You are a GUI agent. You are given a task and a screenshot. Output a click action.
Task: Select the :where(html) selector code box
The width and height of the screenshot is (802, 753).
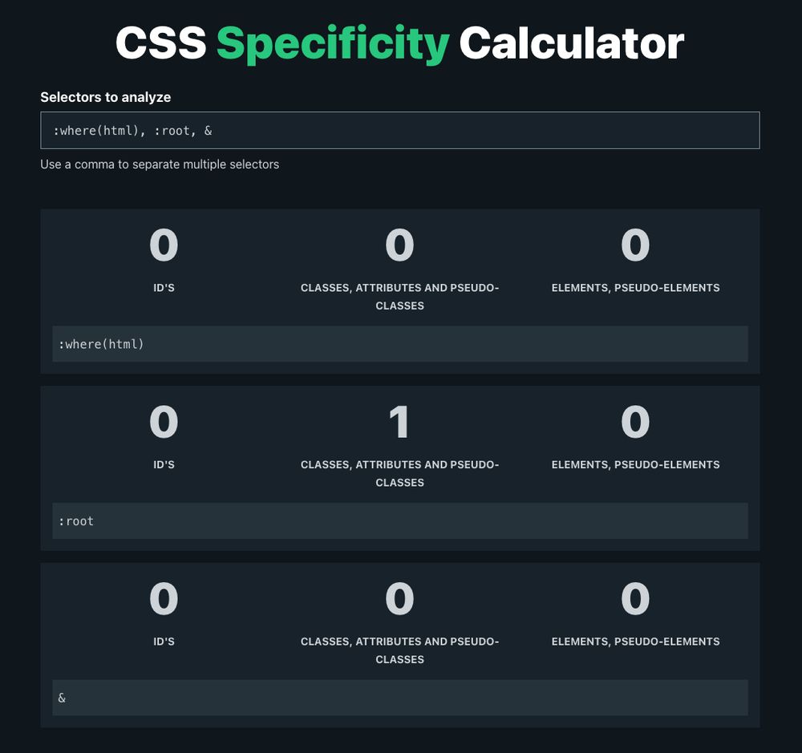click(400, 344)
